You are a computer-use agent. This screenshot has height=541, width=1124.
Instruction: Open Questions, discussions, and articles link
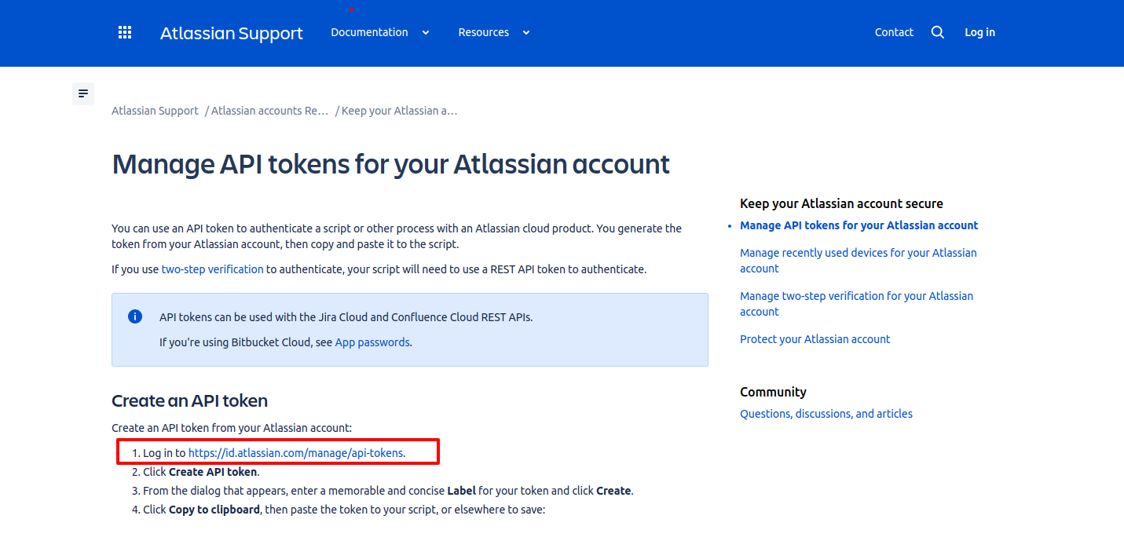point(826,414)
